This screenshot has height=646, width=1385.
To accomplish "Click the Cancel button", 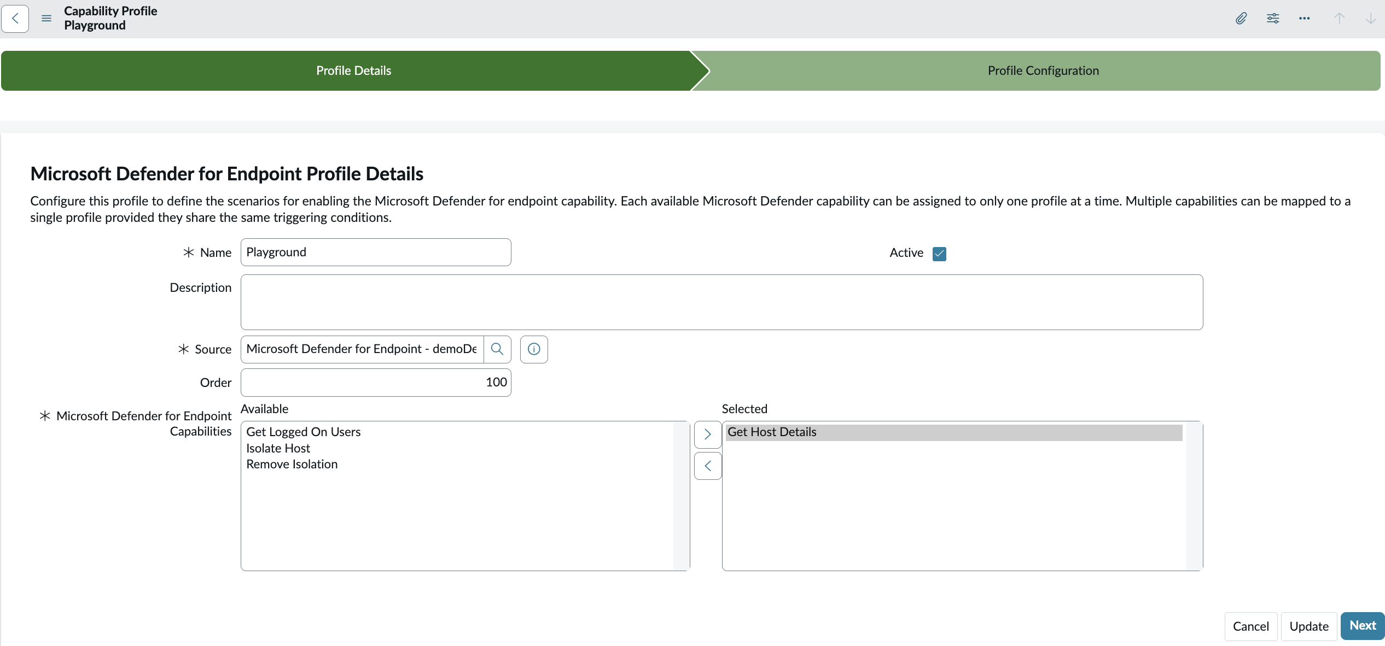I will point(1250,626).
